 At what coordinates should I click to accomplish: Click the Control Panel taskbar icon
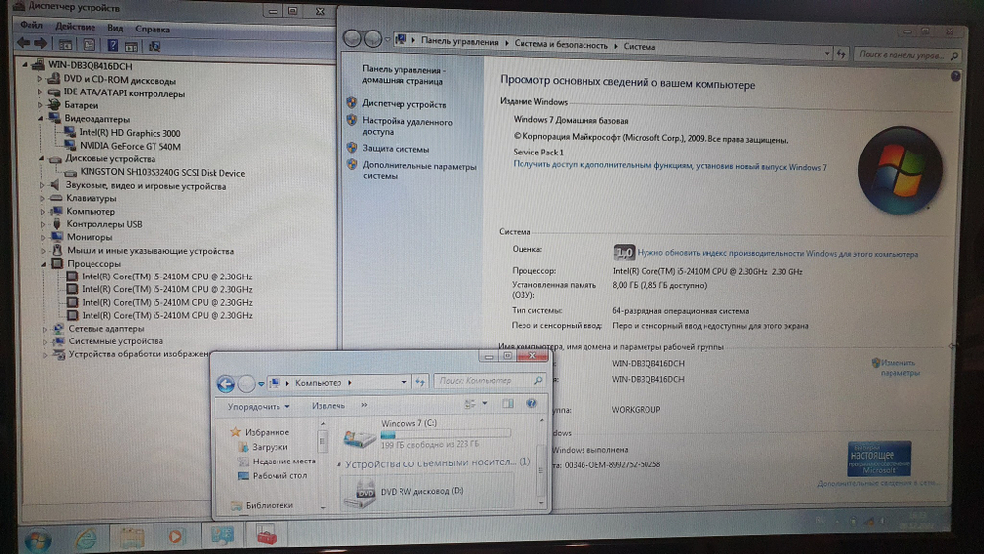[x=221, y=535]
